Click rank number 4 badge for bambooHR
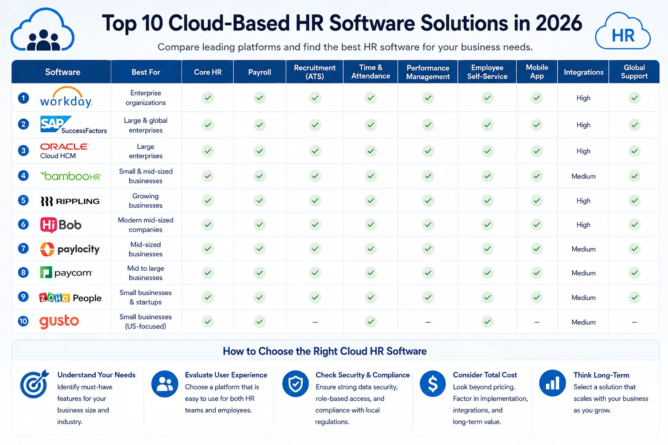 click(x=23, y=176)
